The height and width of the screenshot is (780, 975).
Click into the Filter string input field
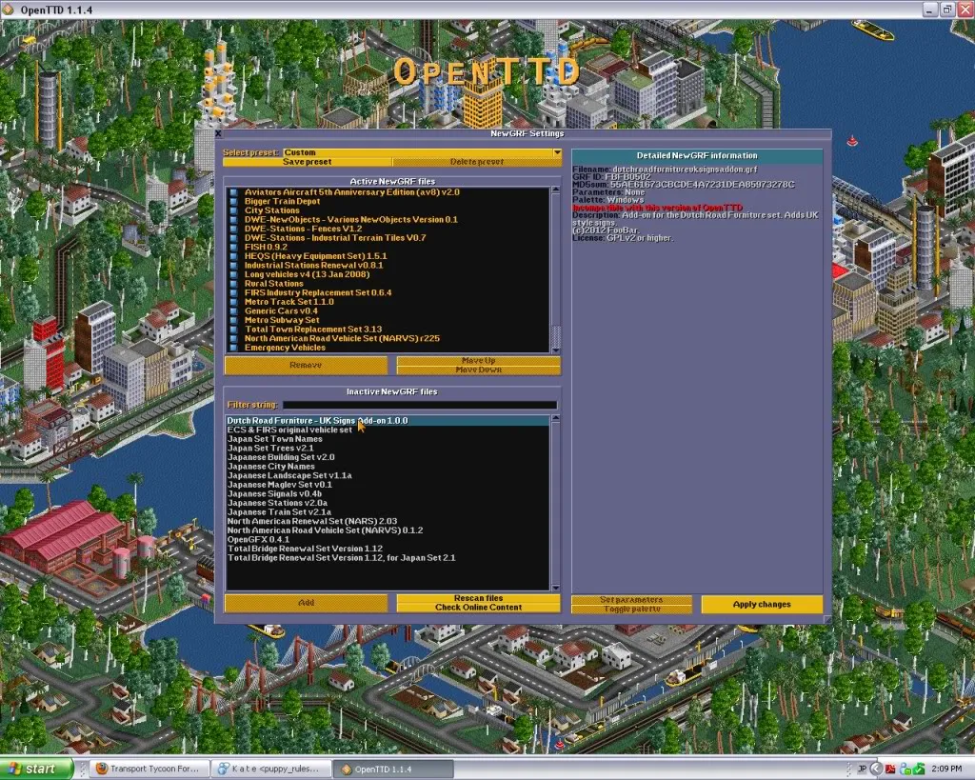420,405
